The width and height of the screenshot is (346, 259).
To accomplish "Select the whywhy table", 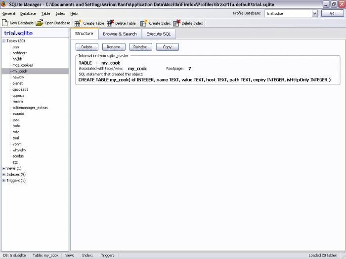I will pos(19,150).
